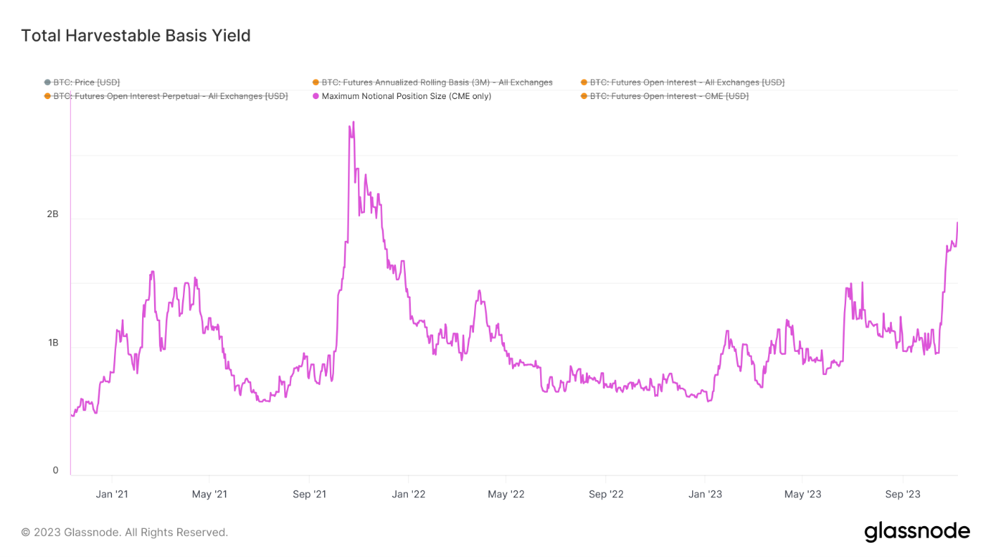Screen dimensions: 991x557
Task: Enable Futures Open Interest - CME series
Action: pyautogui.click(x=669, y=96)
